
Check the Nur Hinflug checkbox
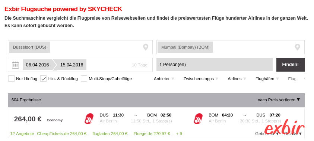coord(11,79)
